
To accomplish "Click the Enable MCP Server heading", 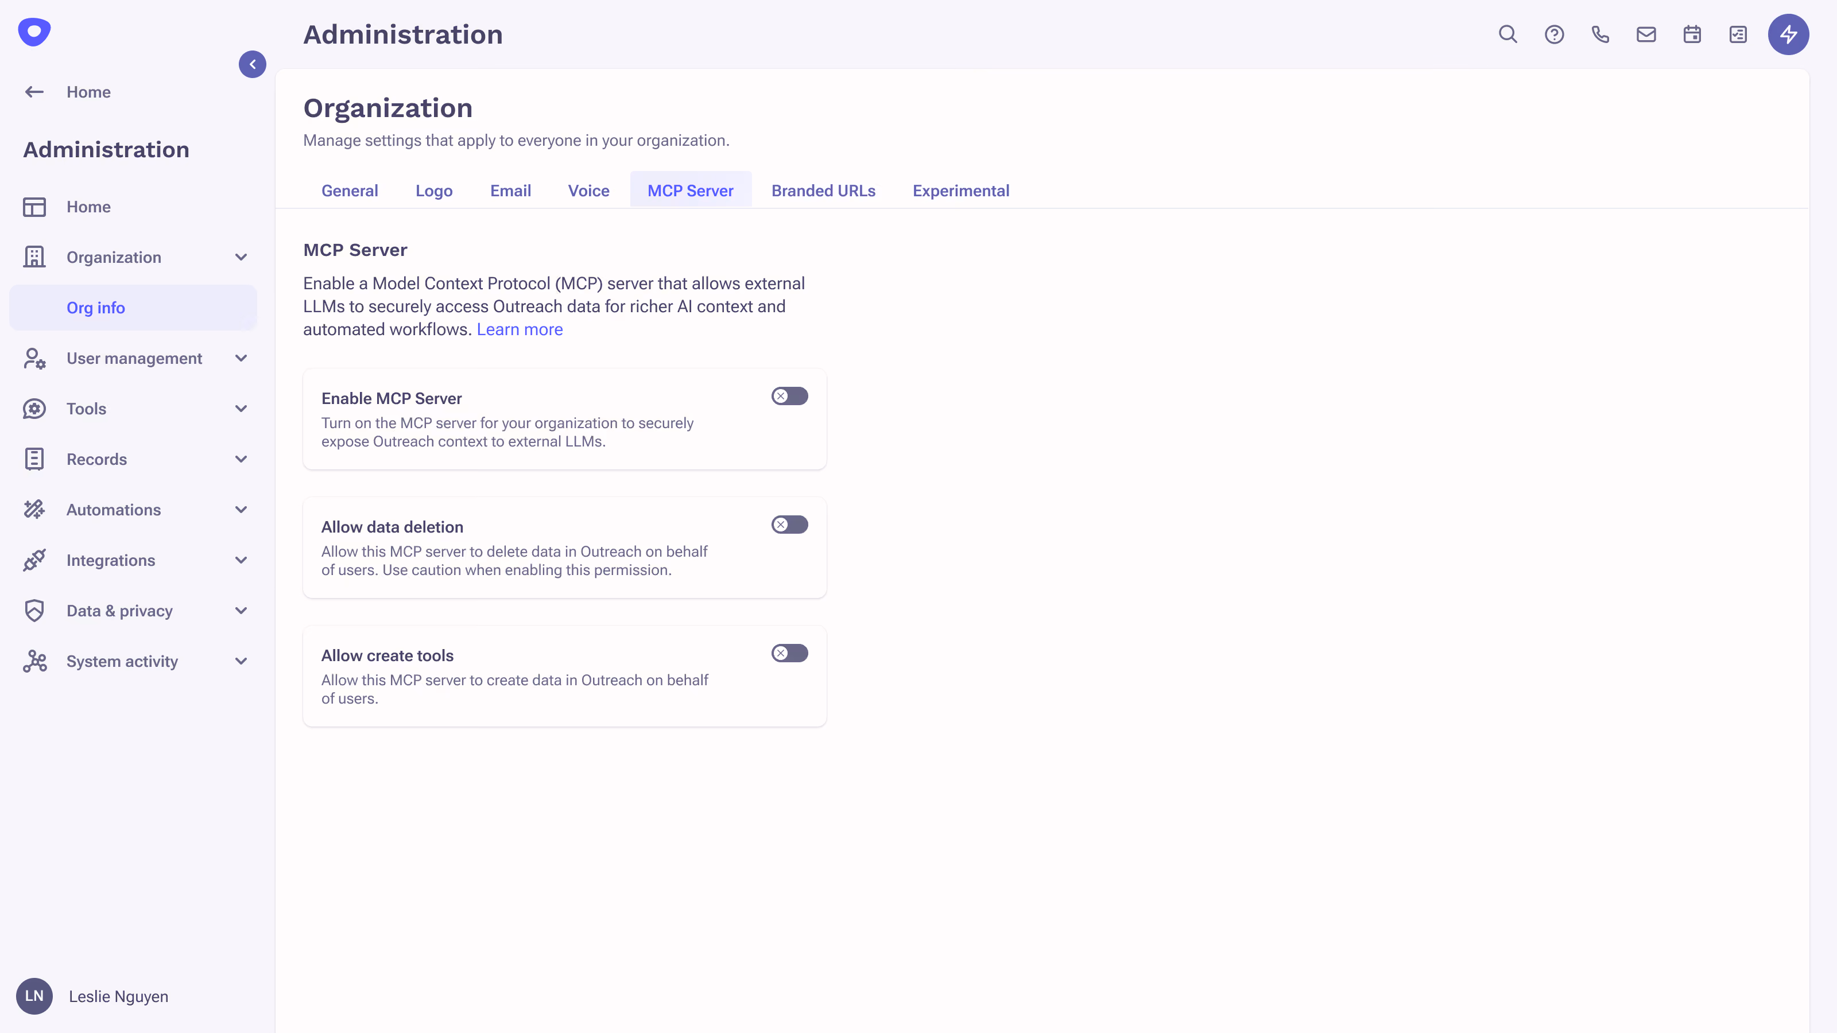I will click(392, 398).
